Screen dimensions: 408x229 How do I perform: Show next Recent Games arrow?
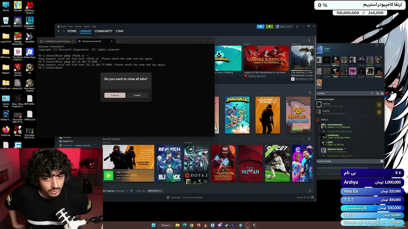click(x=309, y=139)
